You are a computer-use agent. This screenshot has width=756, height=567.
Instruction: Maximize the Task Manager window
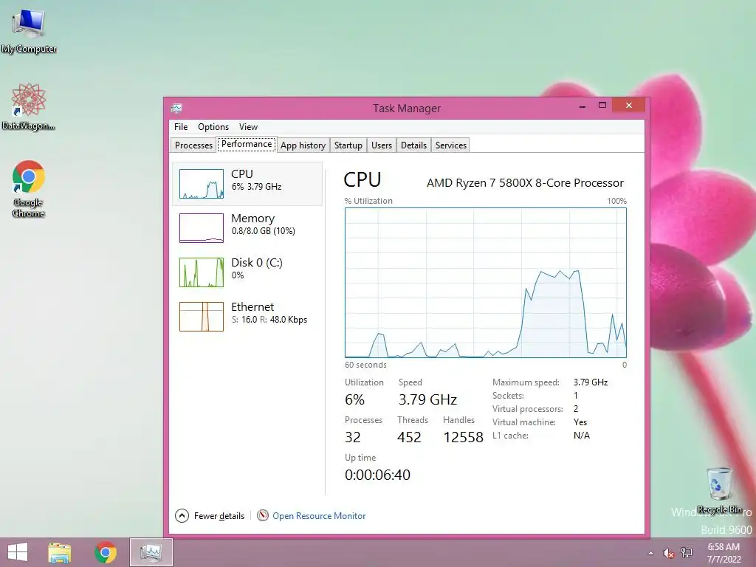tap(602, 105)
